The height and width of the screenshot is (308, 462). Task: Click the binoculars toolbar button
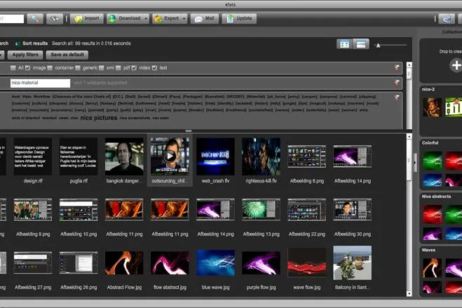click(x=55, y=18)
